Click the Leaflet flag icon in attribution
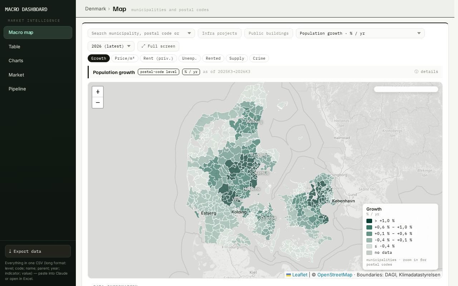Image resolution: width=458 pixels, height=286 pixels. tap(288, 275)
